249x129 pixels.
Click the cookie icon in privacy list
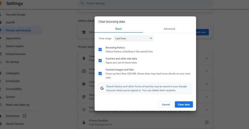pyautogui.click(x=84, y=84)
